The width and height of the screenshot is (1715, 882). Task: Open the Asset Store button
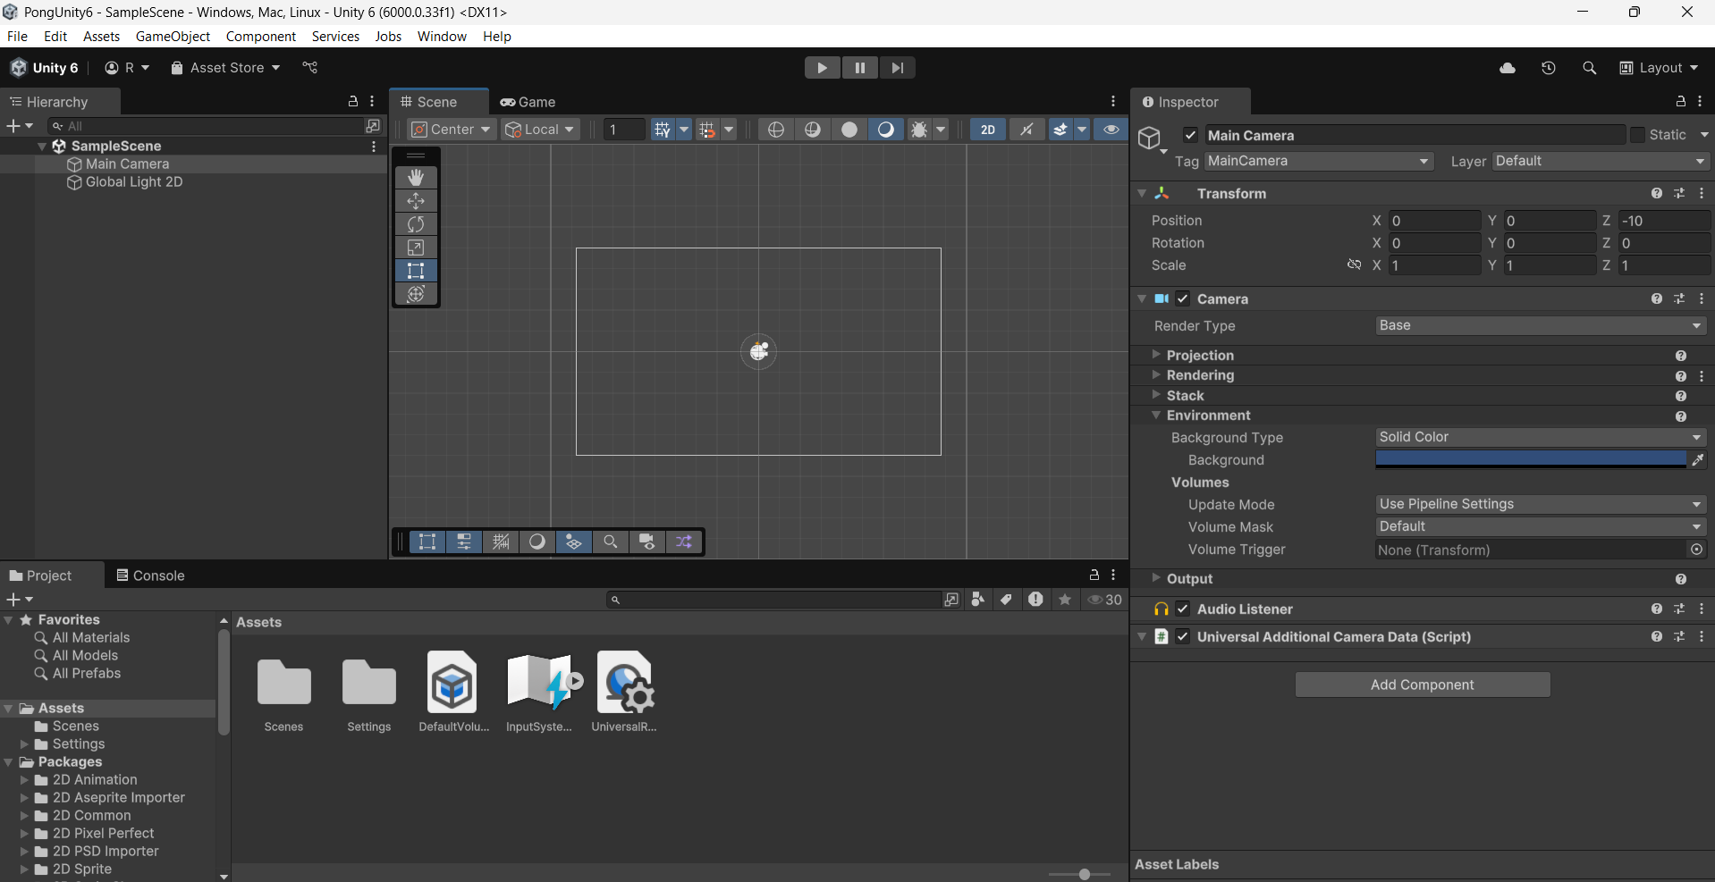click(x=225, y=68)
